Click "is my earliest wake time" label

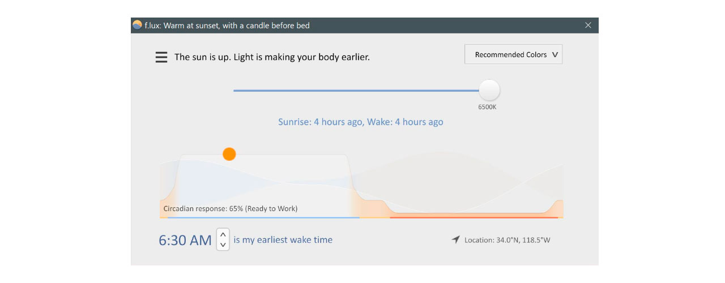pyautogui.click(x=283, y=239)
